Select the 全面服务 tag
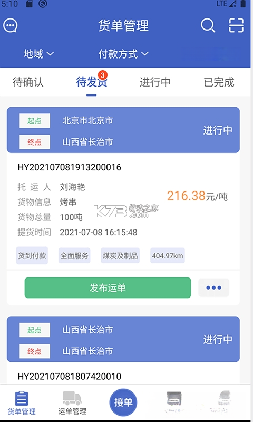This screenshot has height=422, width=253. (x=74, y=255)
